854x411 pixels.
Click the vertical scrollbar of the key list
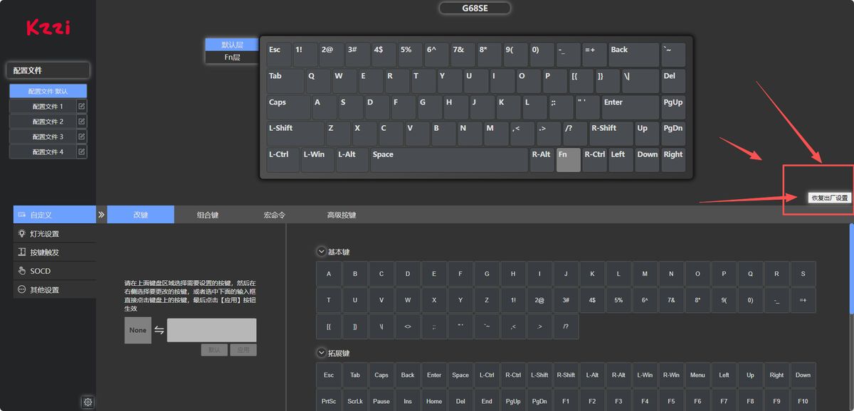coord(851,270)
